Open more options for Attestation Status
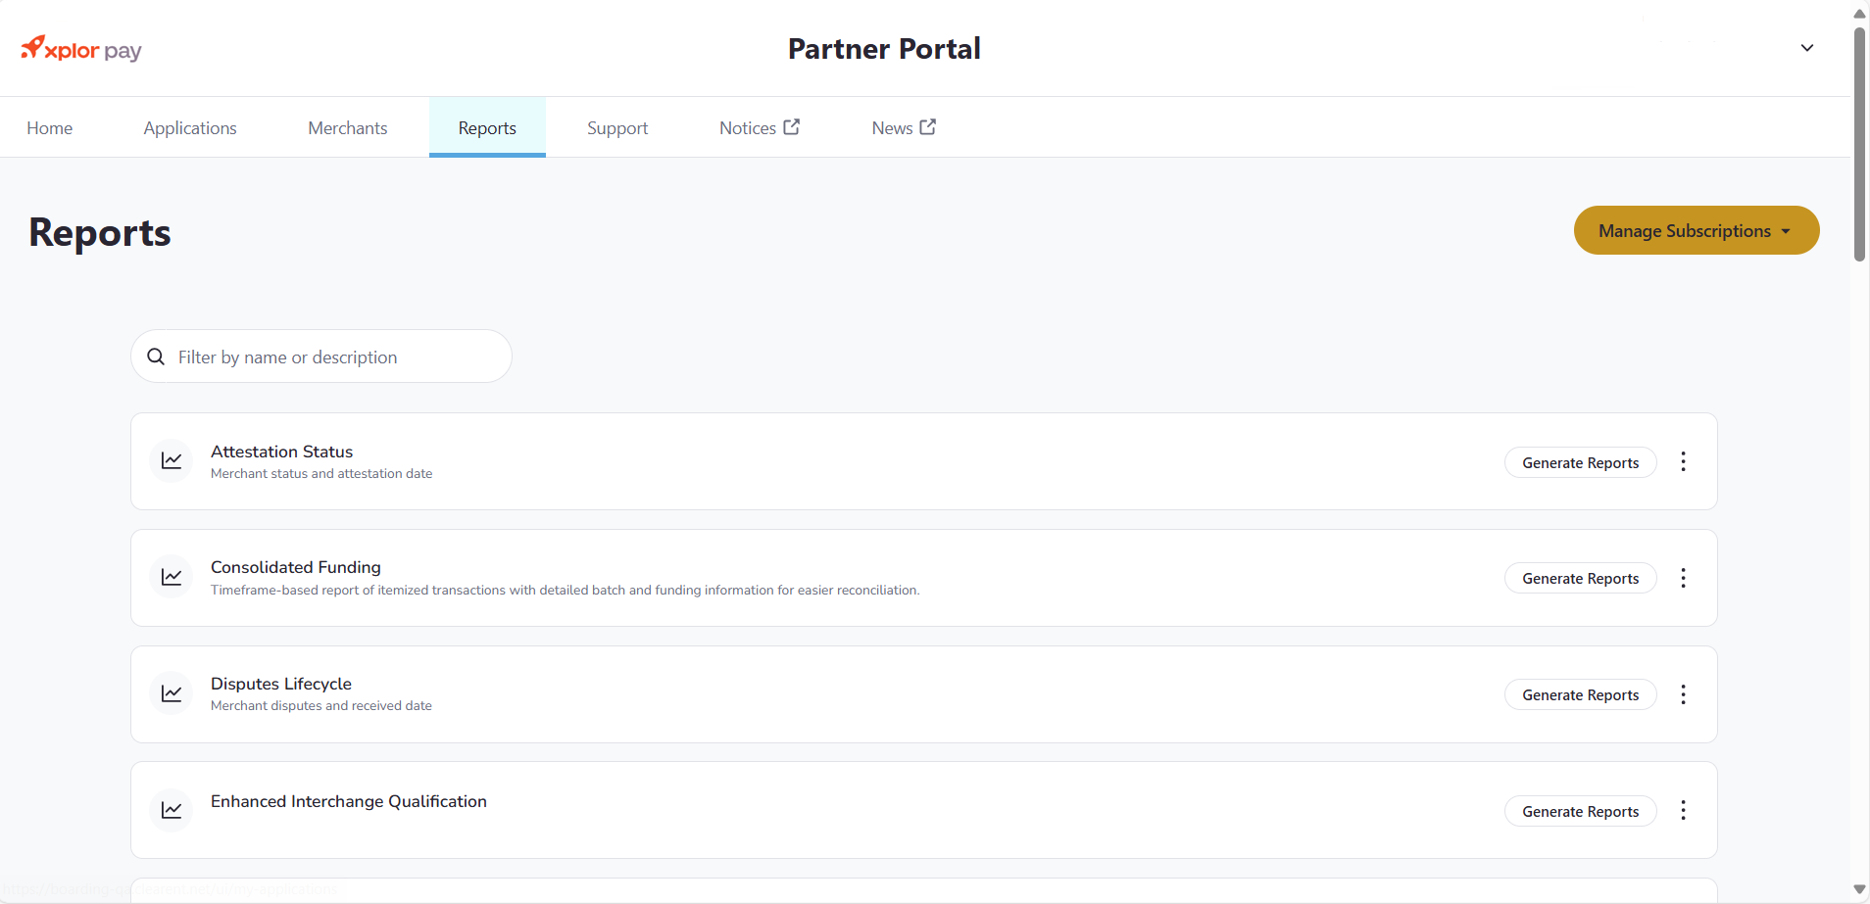Screen dimensions: 1870x904 point(1683,462)
